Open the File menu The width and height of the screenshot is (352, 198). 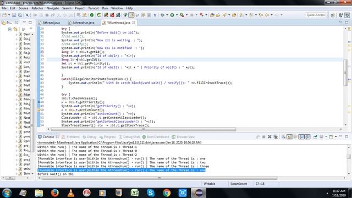(x=4, y=8)
